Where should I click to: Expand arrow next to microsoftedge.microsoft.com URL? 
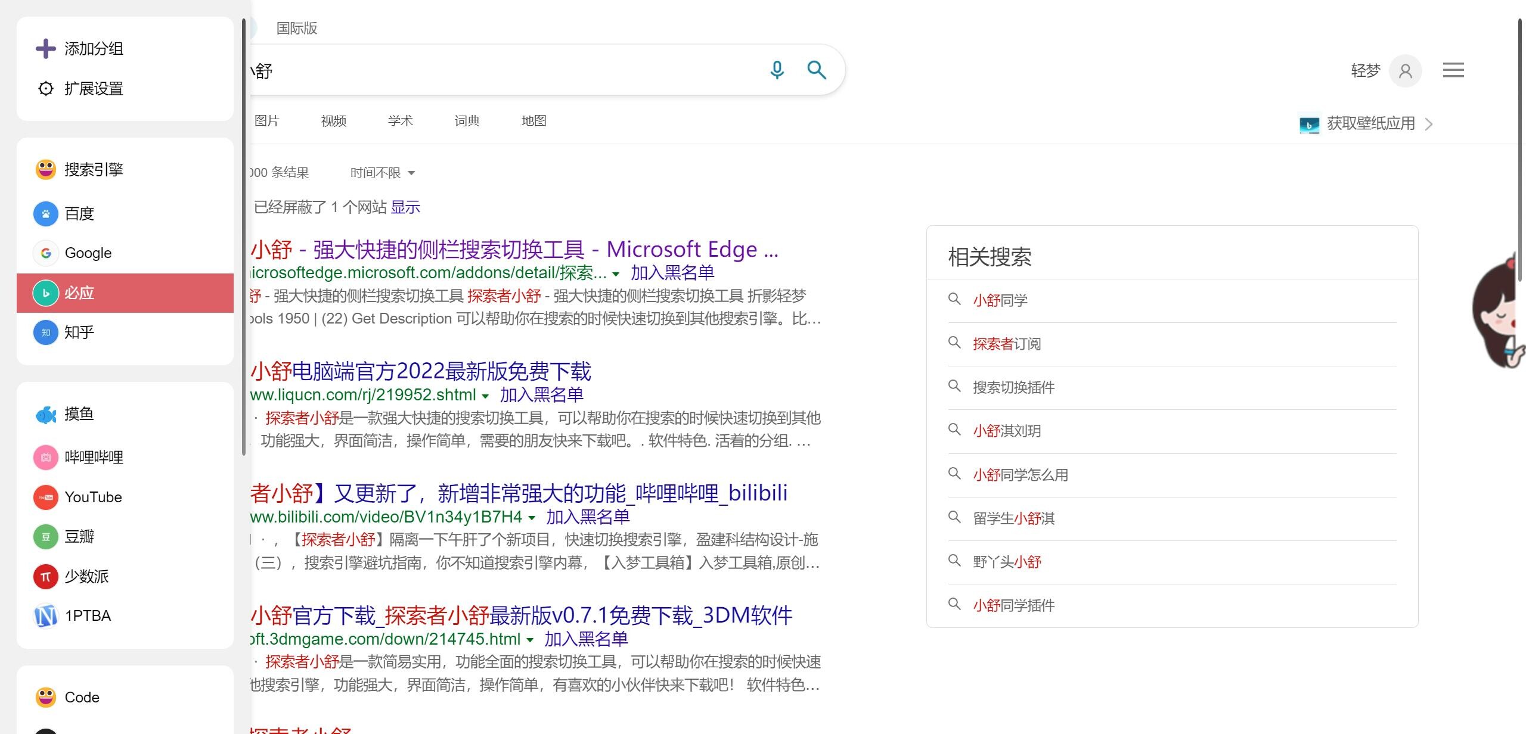pyautogui.click(x=616, y=275)
